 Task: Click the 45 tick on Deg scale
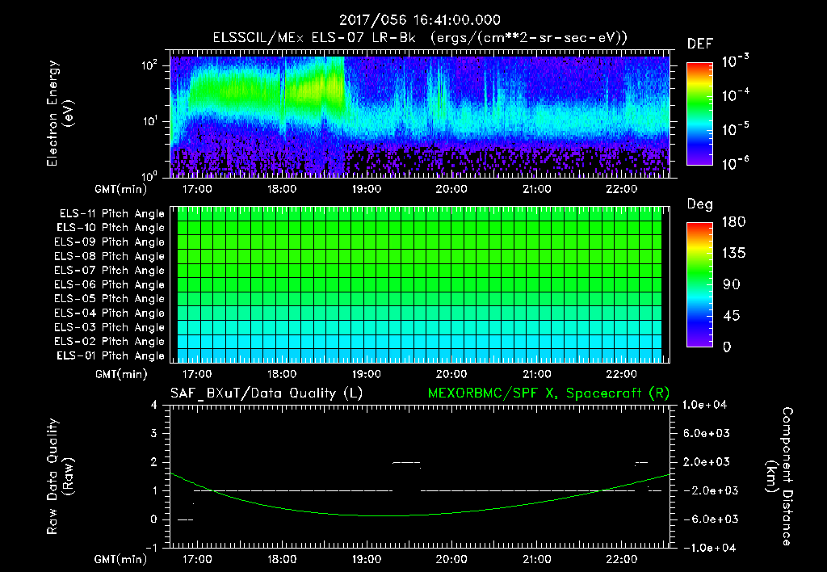pos(732,316)
